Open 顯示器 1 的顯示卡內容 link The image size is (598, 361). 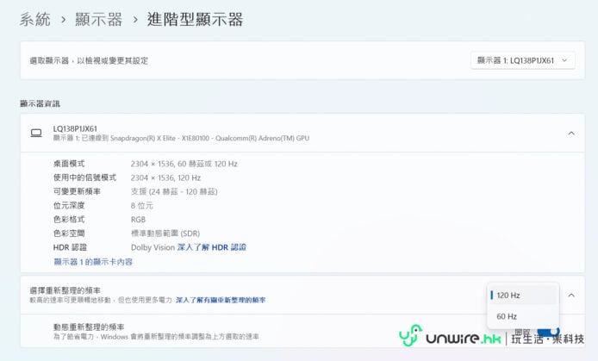coord(93,261)
